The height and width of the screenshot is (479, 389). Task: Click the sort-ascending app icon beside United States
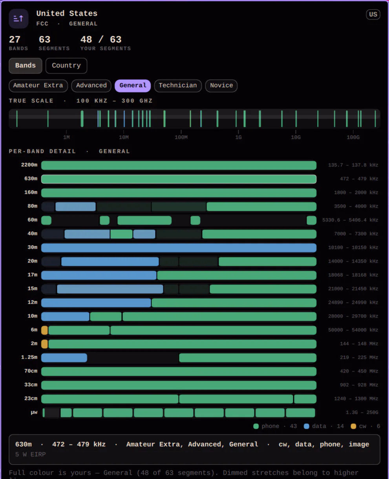18,18
